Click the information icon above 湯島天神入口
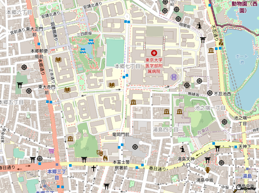Screen dimensions: 259x193 point(183,149)
